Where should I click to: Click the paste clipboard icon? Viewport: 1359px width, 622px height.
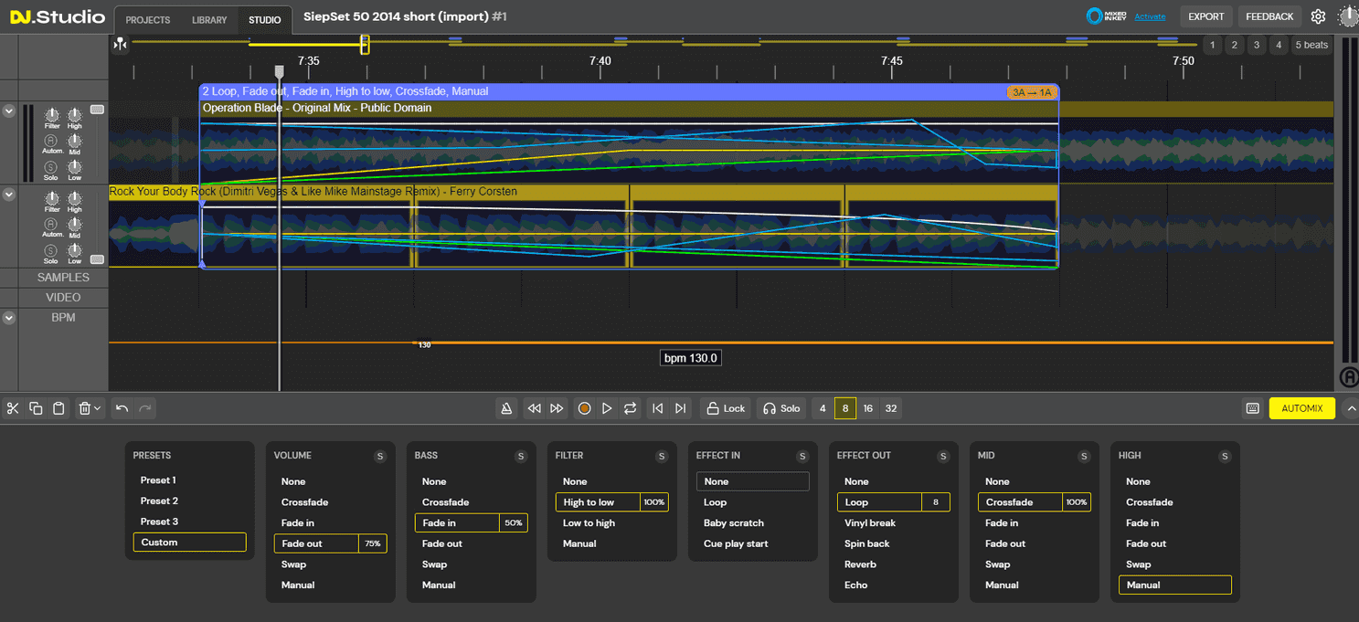pyautogui.click(x=58, y=408)
